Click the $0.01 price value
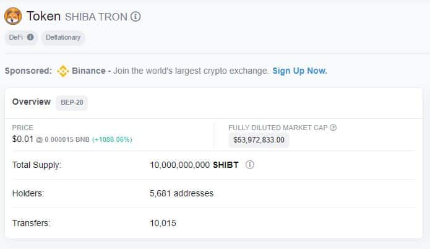The width and height of the screenshot is (430, 249). [x=23, y=139]
